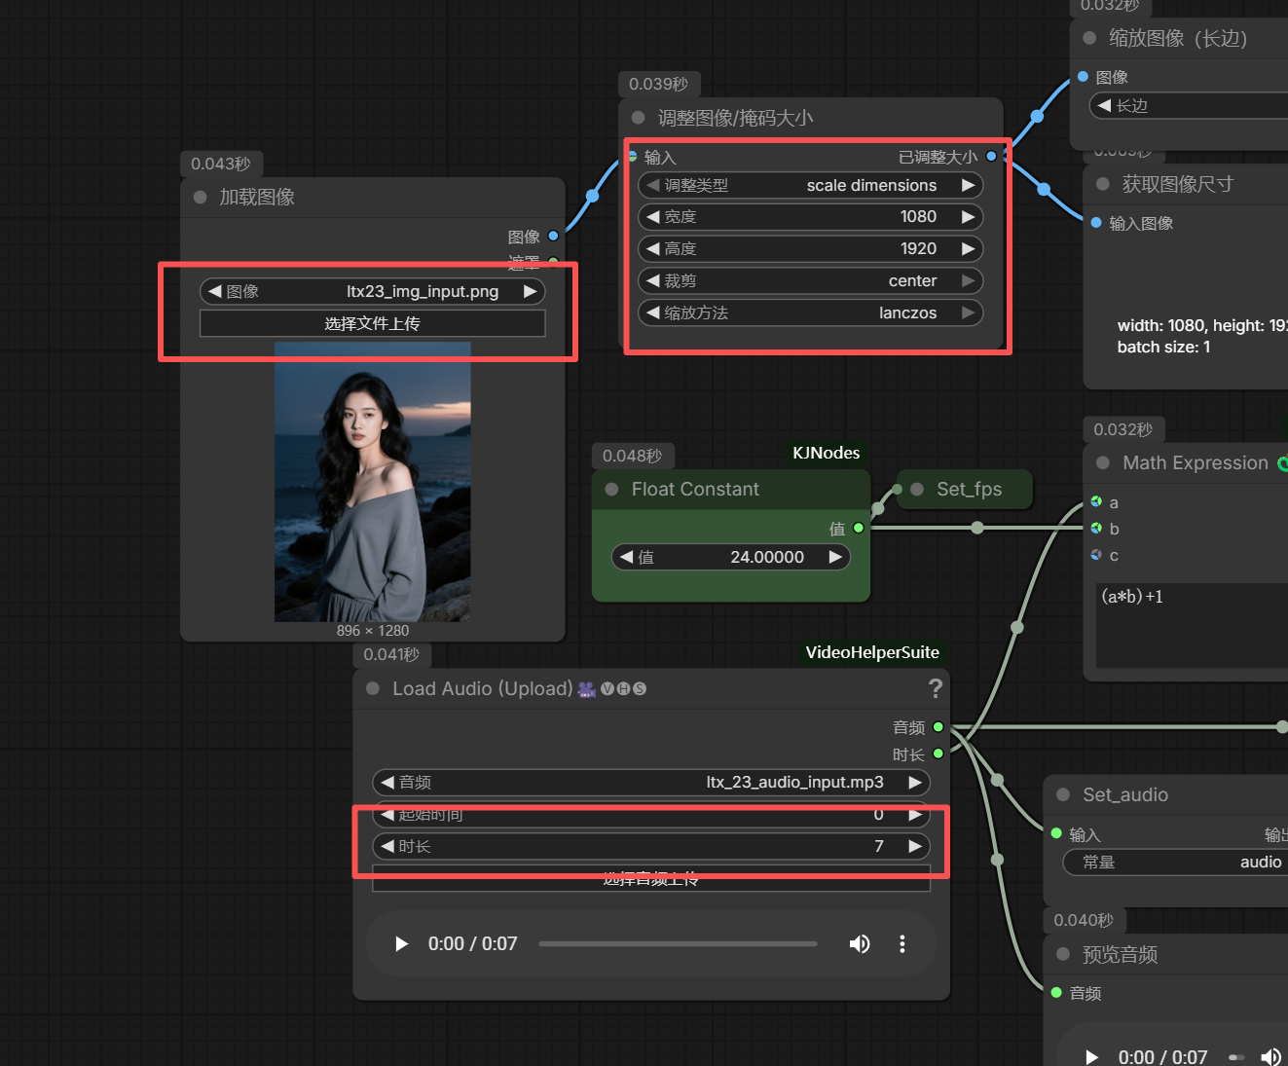Select next image after ltx23_img_input.png
The width and height of the screenshot is (1288, 1066).
coord(530,291)
